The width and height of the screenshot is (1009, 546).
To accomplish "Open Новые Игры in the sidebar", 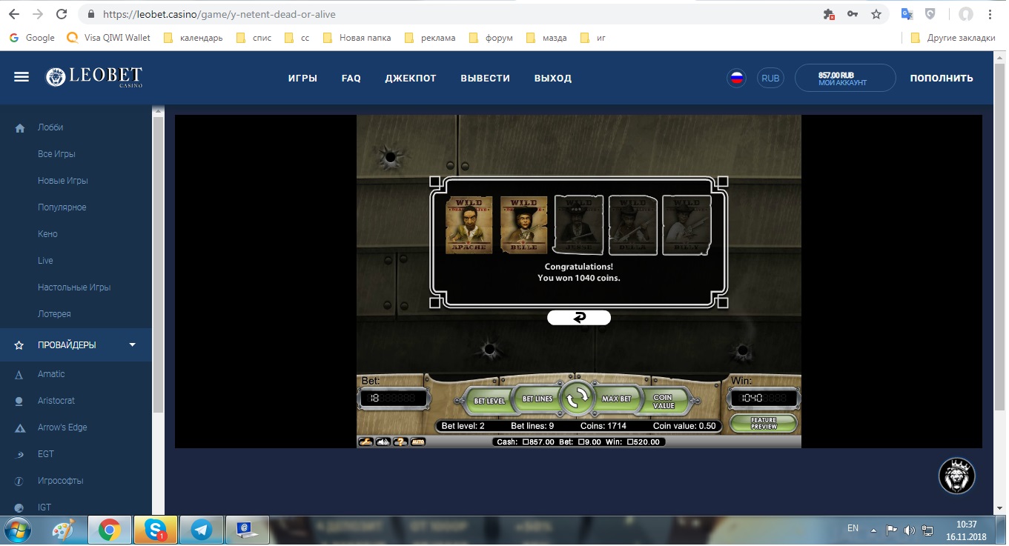I will (x=63, y=181).
